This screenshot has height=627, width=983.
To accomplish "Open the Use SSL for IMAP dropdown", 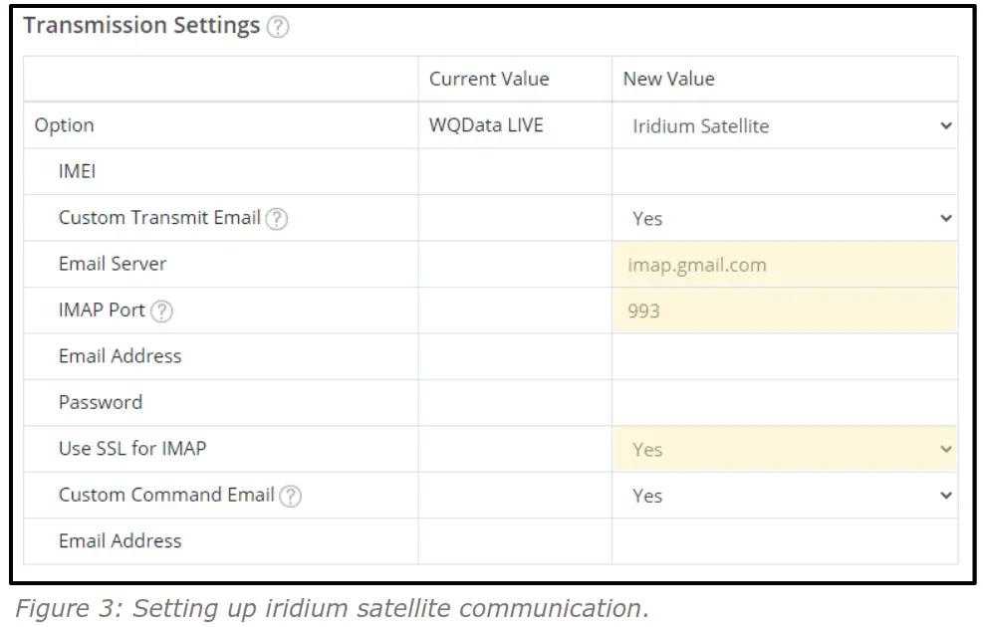I will tap(785, 450).
